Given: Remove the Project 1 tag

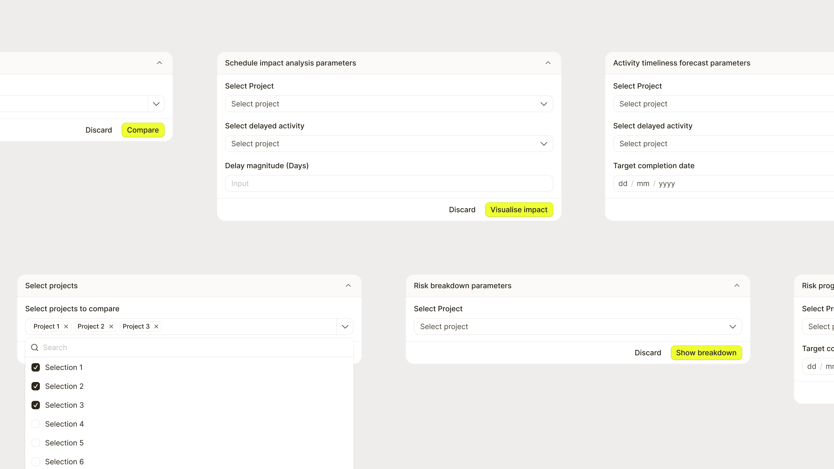Looking at the screenshot, I should point(66,326).
